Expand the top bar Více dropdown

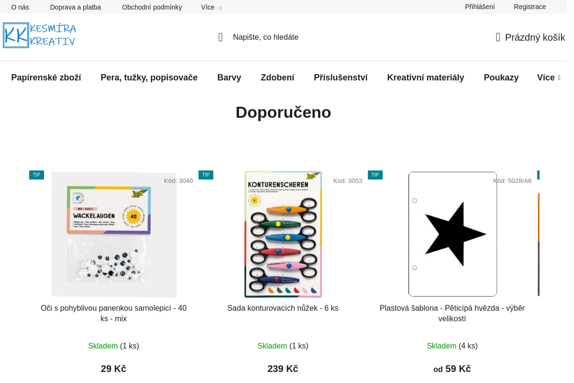211,7
